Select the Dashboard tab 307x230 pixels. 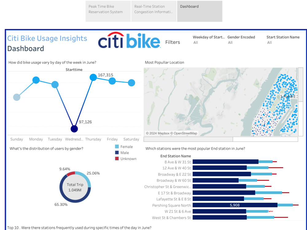click(x=200, y=11)
